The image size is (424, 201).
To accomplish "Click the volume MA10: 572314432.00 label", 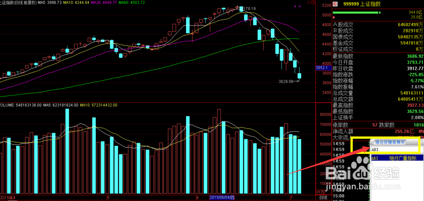I will pyautogui.click(x=98, y=105).
